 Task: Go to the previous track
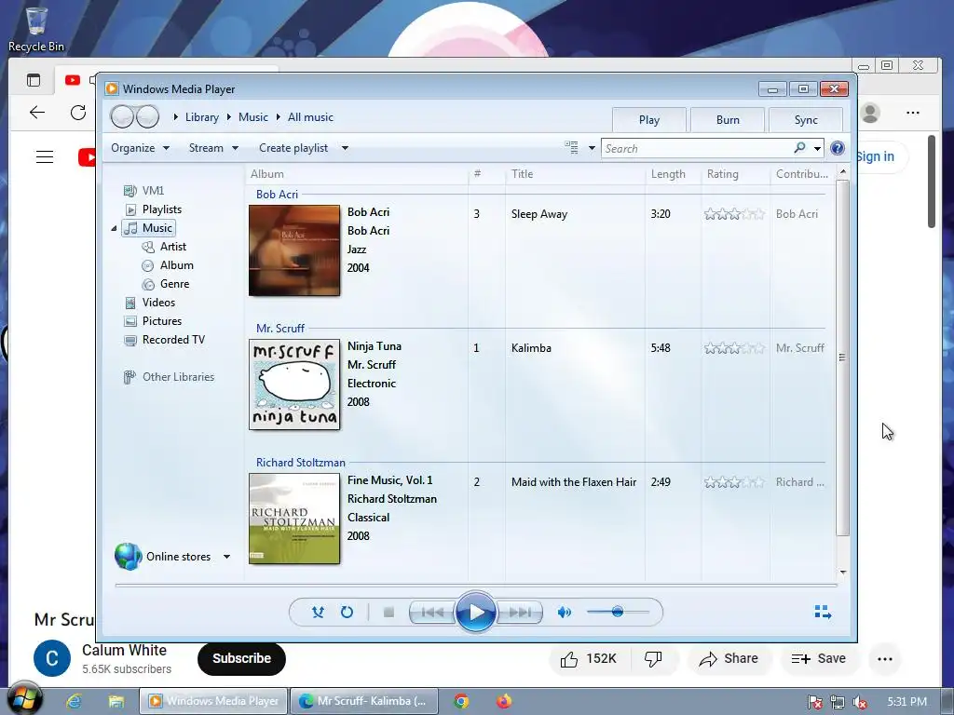[x=432, y=613]
